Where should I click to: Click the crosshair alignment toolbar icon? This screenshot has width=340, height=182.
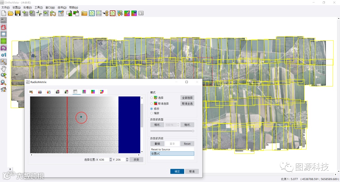(x=39, y=14)
